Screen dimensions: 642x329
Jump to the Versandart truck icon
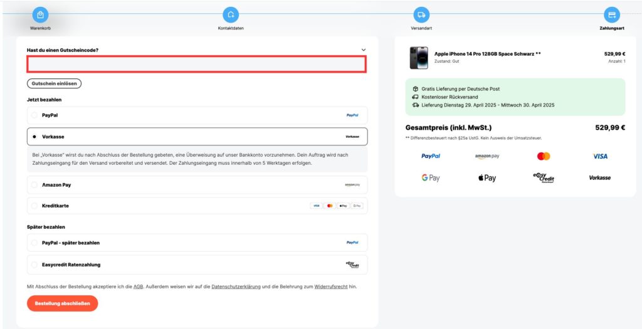point(421,15)
